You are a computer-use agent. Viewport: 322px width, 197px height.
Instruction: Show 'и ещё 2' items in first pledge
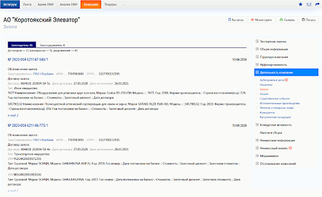tap(13, 115)
